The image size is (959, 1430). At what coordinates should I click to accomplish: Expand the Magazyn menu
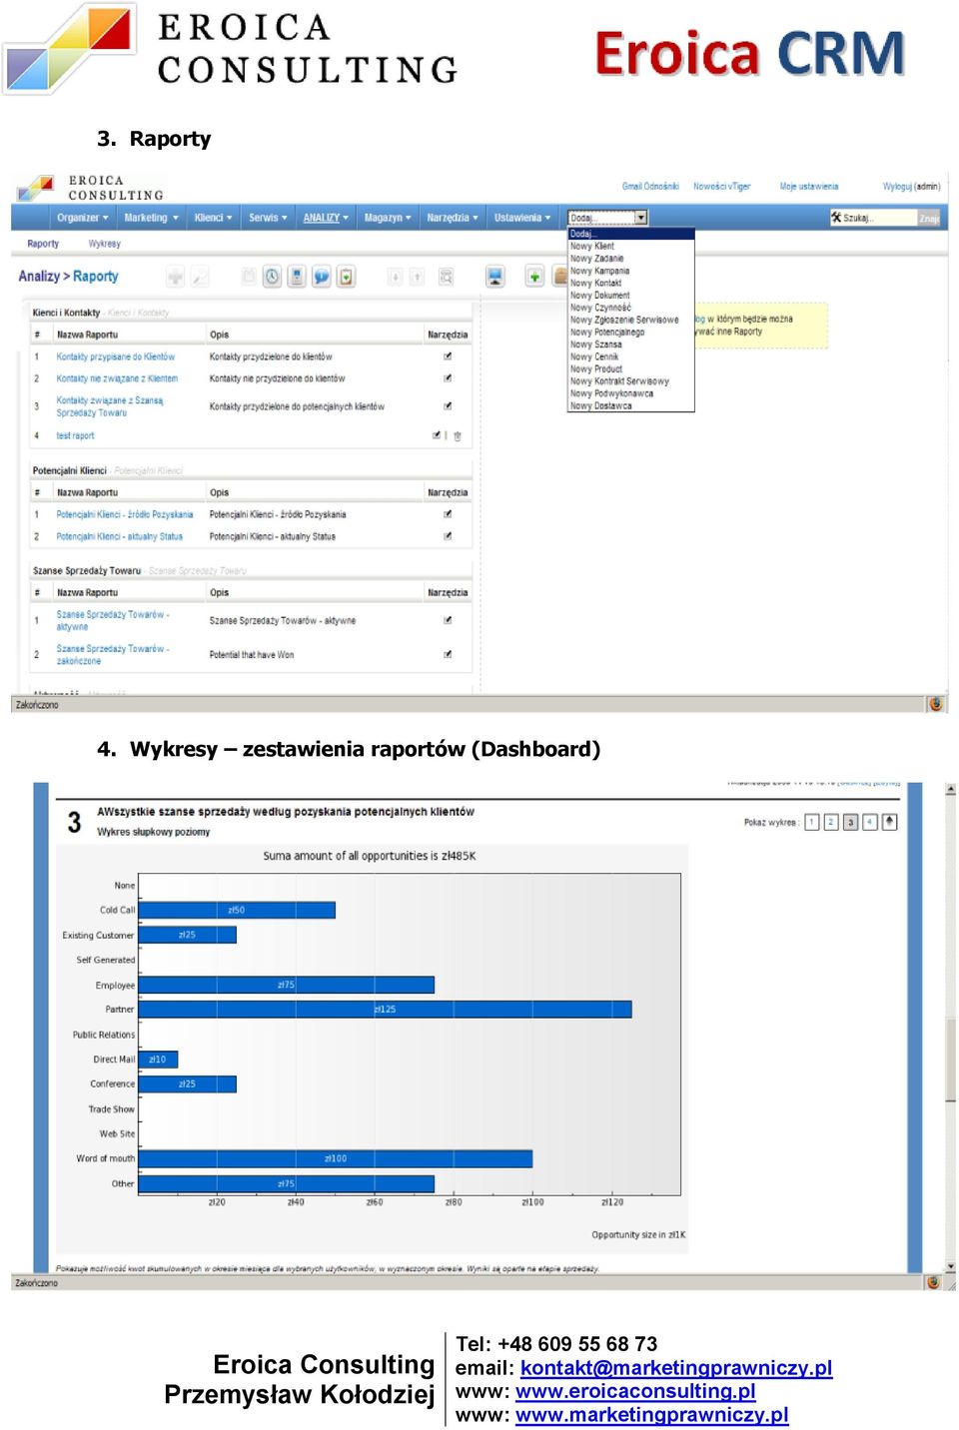388,218
